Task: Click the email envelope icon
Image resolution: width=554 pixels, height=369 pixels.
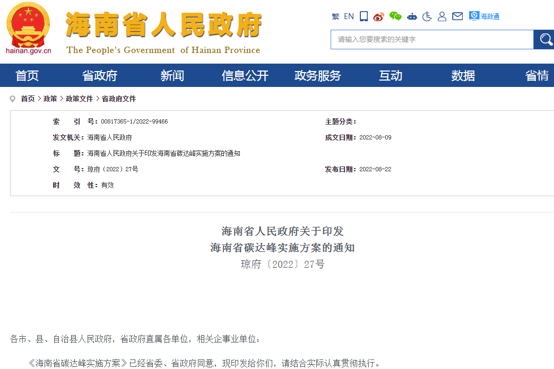Action: point(457,16)
